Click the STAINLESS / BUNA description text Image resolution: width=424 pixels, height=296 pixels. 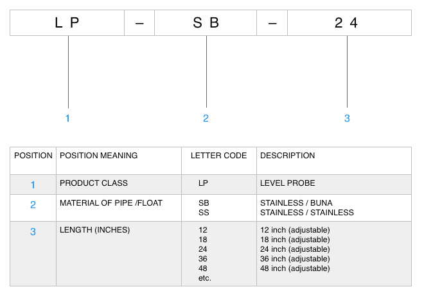coord(296,202)
